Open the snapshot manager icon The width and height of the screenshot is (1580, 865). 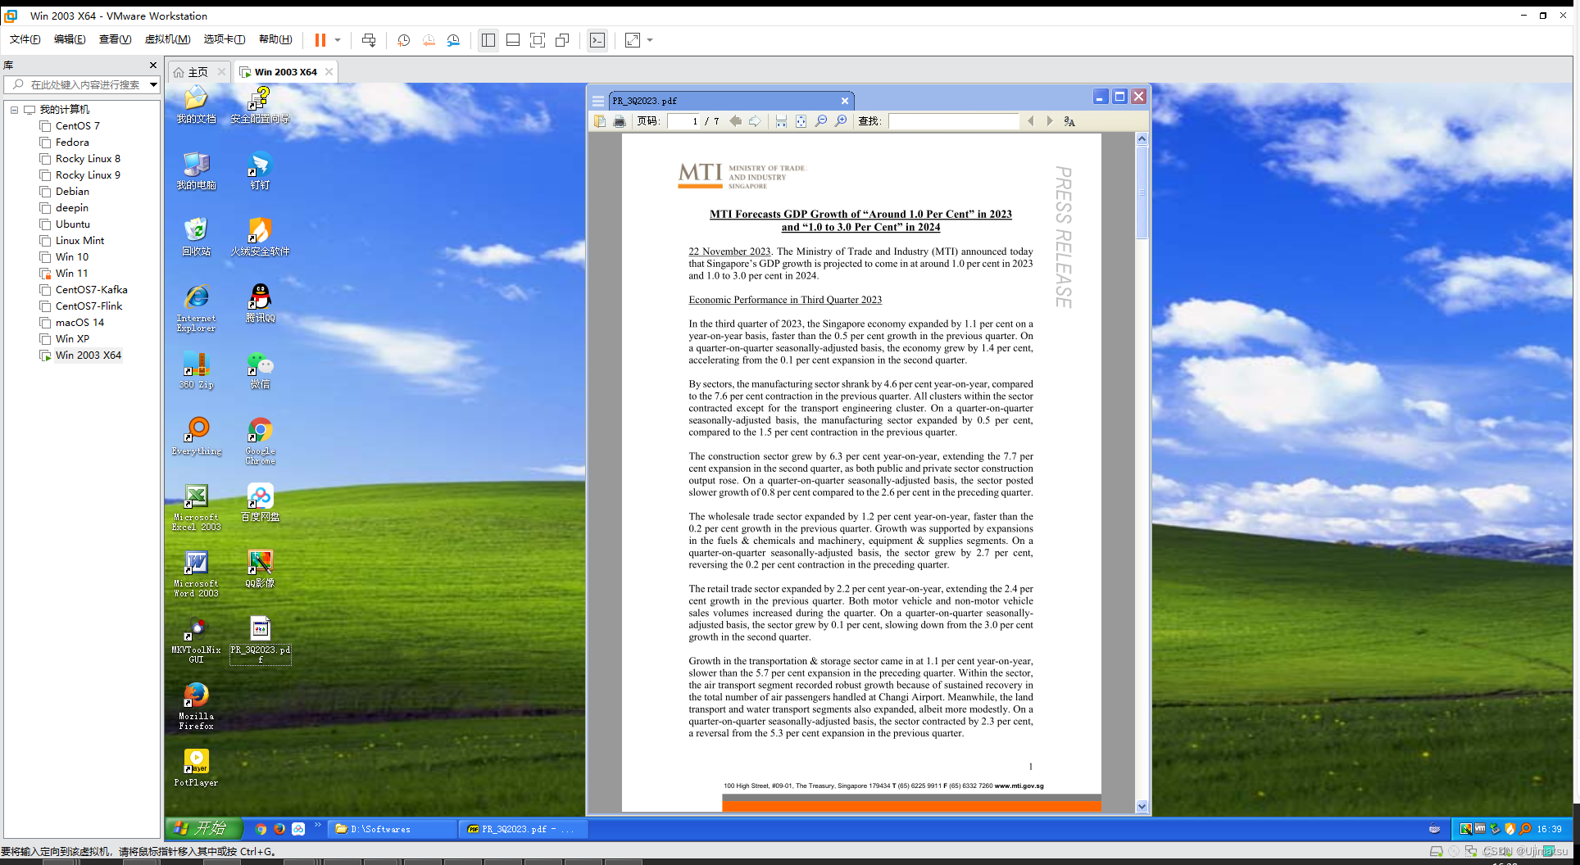[x=453, y=40]
